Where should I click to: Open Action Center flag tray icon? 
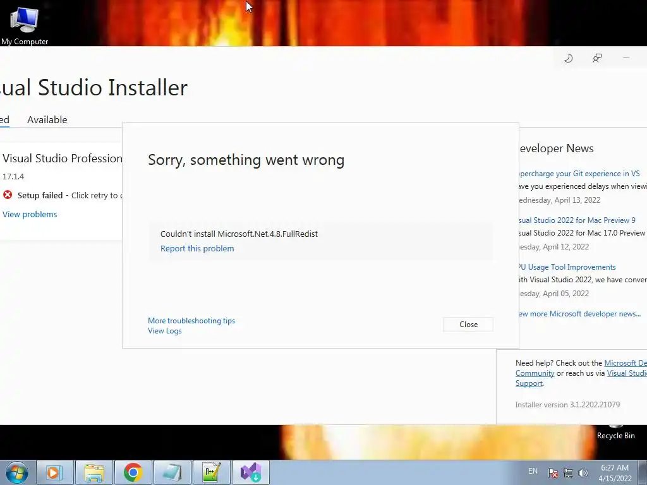(553, 473)
